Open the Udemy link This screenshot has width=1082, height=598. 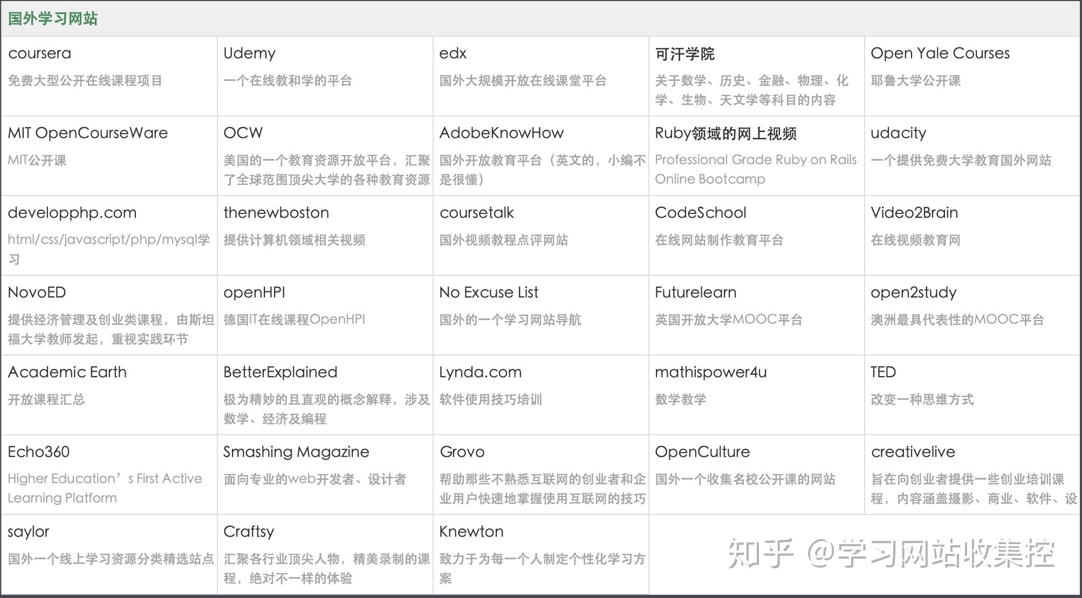[249, 53]
